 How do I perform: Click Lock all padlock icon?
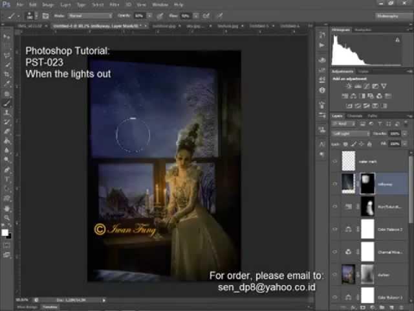point(369,144)
